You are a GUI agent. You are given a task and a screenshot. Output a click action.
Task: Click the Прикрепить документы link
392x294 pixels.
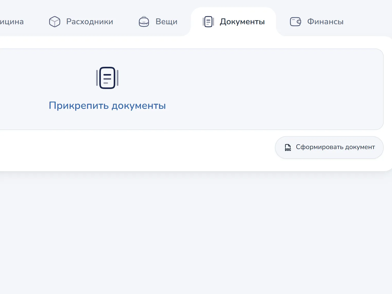click(107, 105)
